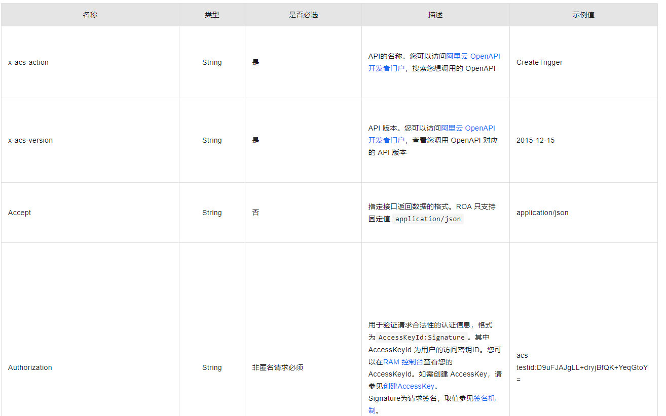666x416 pixels.
Task: Click the 非匿名请求必须 cell
Action: pos(278,367)
